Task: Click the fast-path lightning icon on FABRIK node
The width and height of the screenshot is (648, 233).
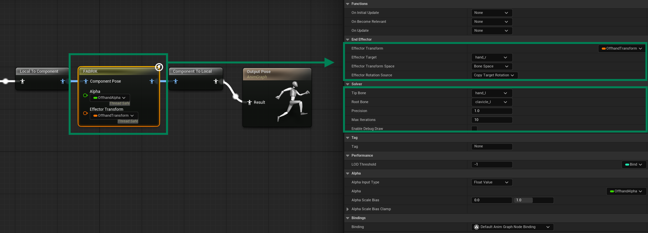Action: click(x=159, y=67)
